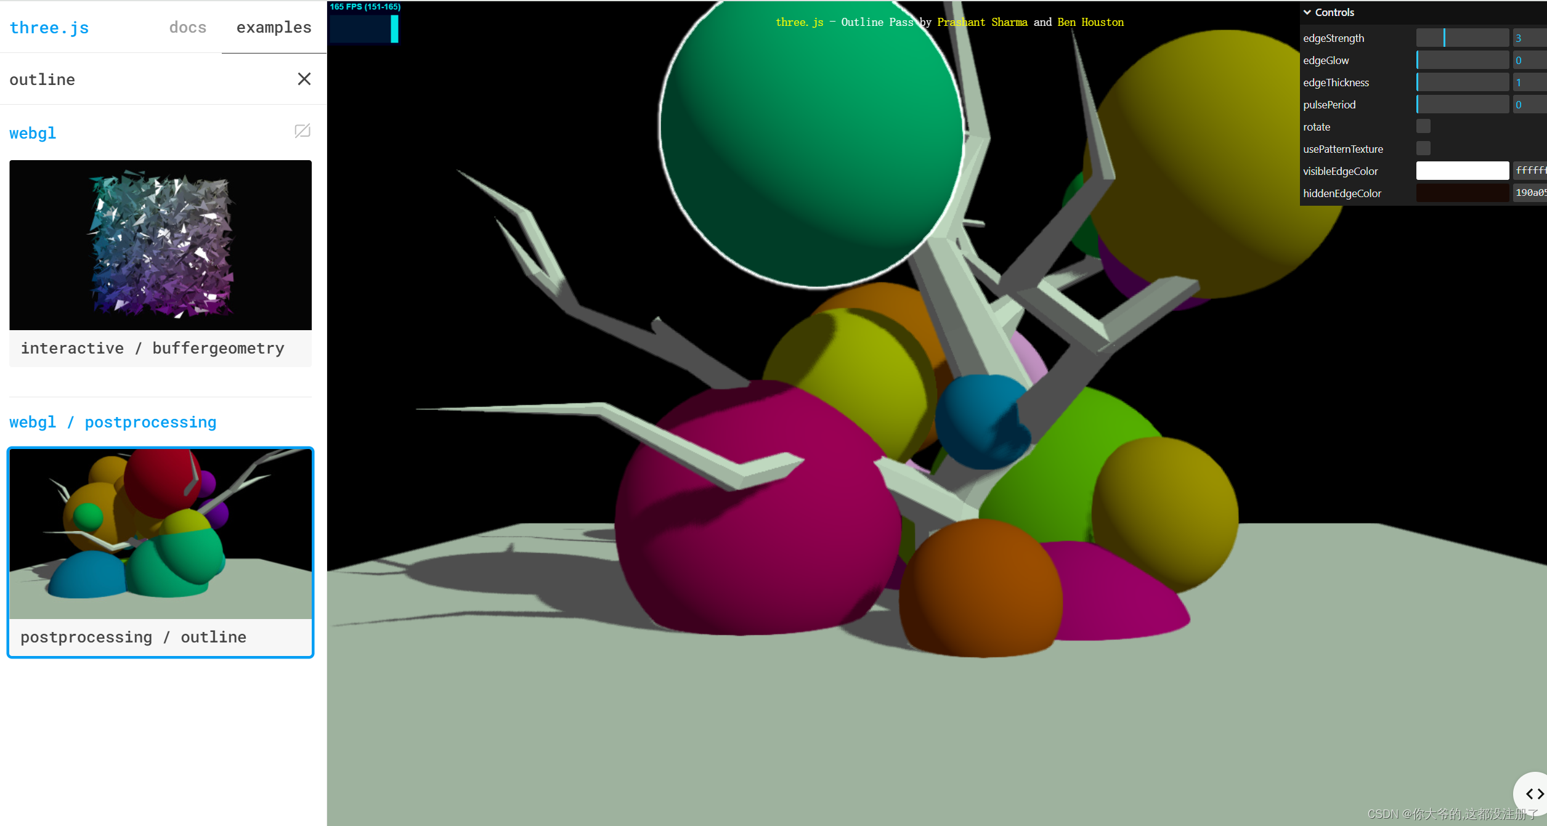Open interactive / buffergeometry example thumbnail
Screen dimensions: 1547x826
(x=160, y=245)
